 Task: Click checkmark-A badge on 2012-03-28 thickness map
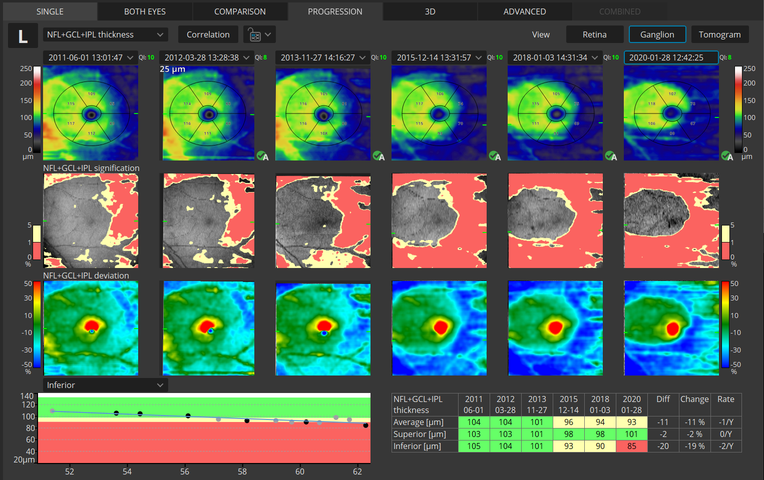262,156
